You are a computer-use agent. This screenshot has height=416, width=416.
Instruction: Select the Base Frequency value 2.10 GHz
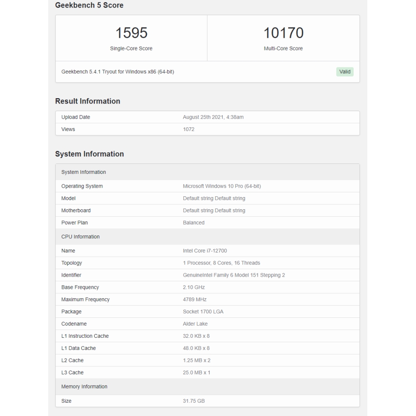pyautogui.click(x=195, y=287)
